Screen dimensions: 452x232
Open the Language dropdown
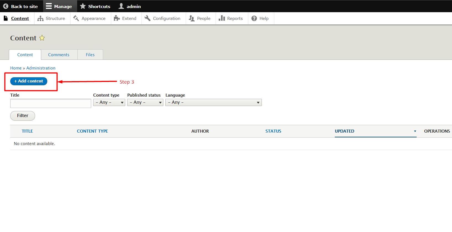(x=213, y=102)
